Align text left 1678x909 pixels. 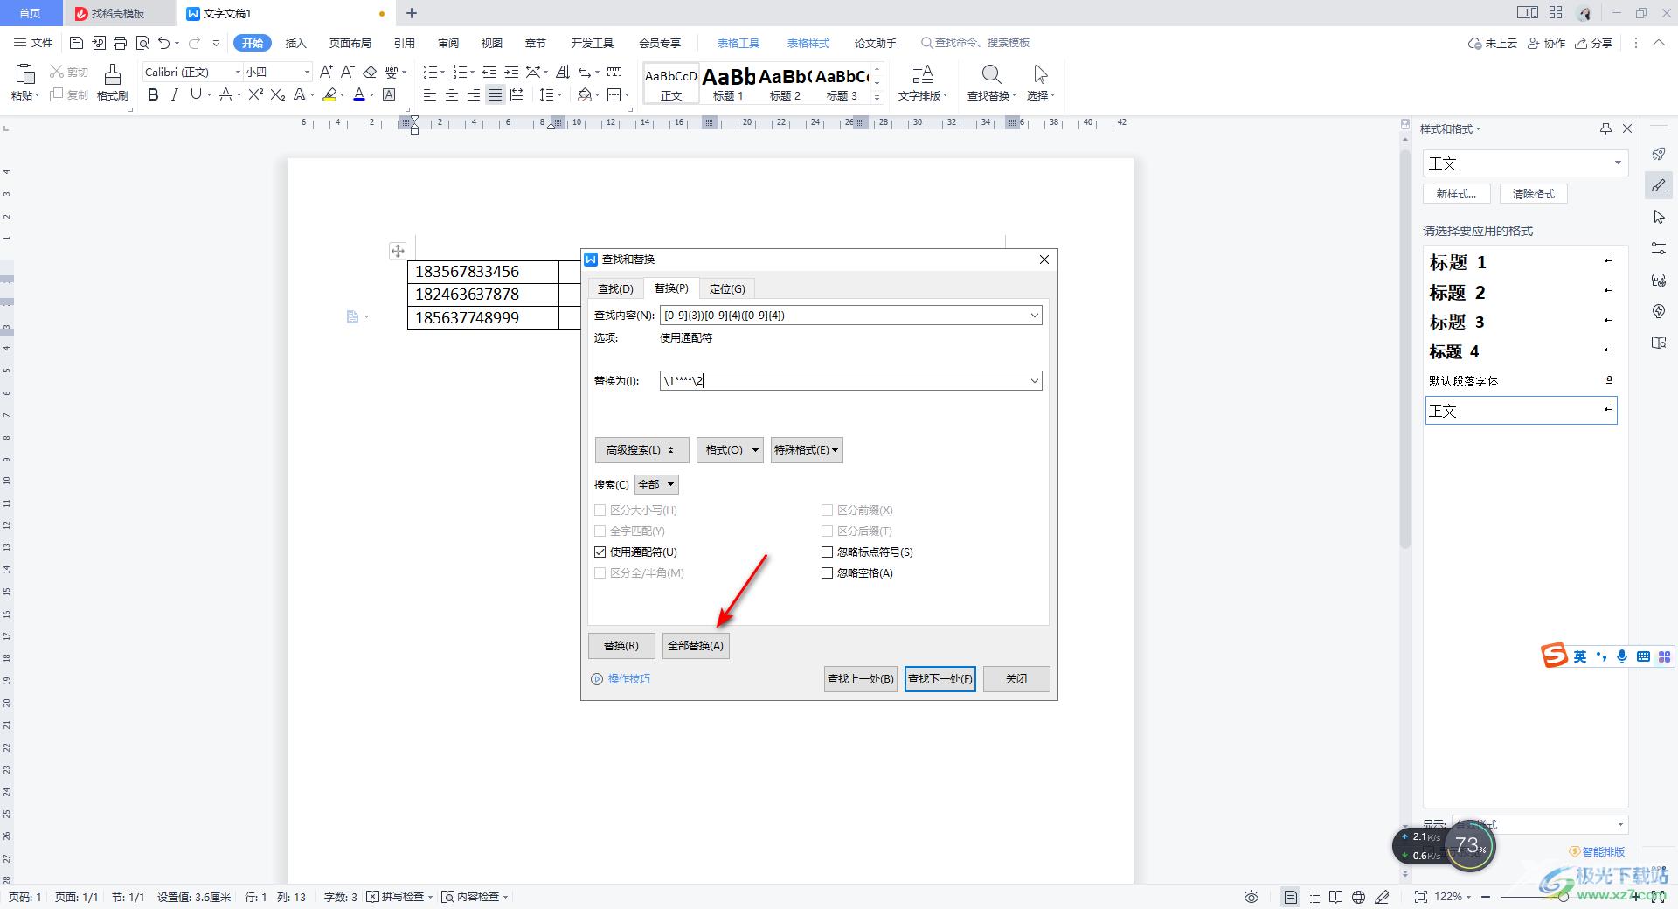pos(430,94)
